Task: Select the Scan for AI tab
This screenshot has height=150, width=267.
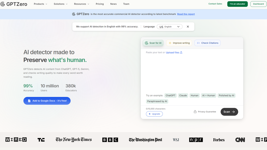Action: pos(153,43)
